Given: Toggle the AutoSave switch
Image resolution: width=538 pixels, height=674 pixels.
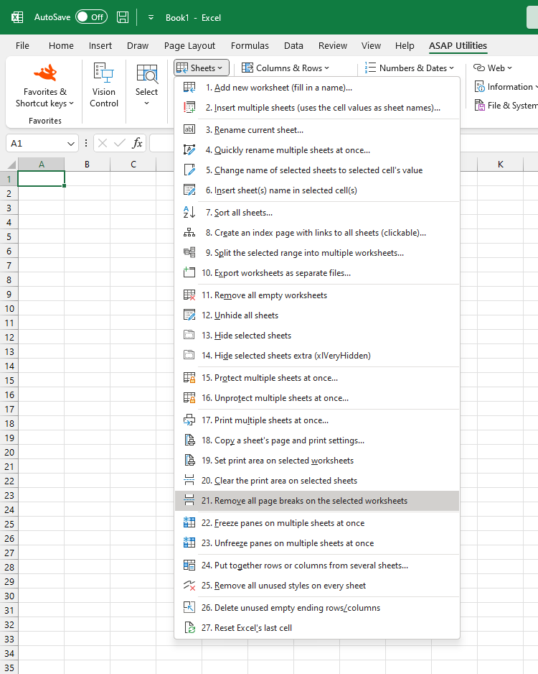Looking at the screenshot, I should (91, 17).
